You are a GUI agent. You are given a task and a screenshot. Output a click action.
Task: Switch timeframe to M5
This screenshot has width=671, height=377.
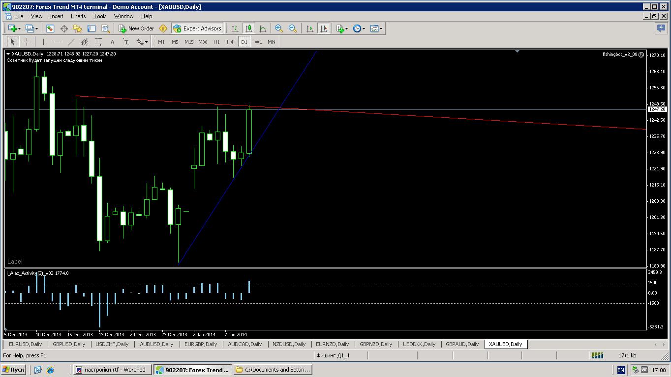coord(175,42)
